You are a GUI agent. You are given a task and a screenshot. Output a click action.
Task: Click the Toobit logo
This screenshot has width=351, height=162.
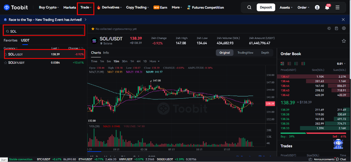click(x=18, y=7)
